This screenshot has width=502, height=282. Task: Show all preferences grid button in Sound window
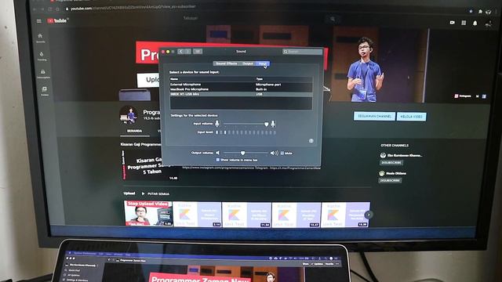198,51
